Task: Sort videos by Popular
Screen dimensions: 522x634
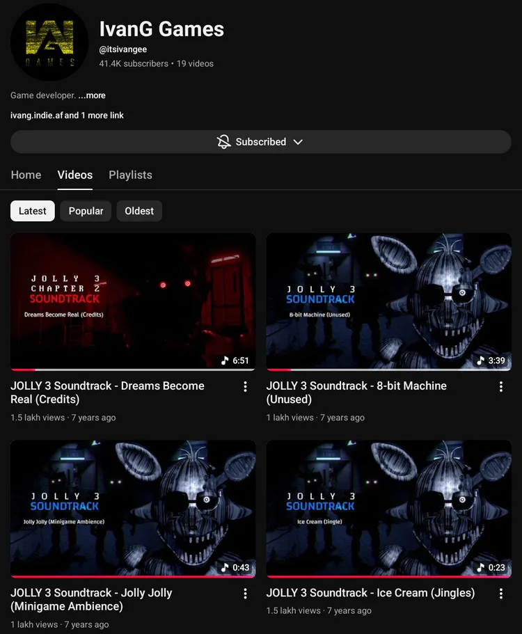Action: tap(86, 211)
